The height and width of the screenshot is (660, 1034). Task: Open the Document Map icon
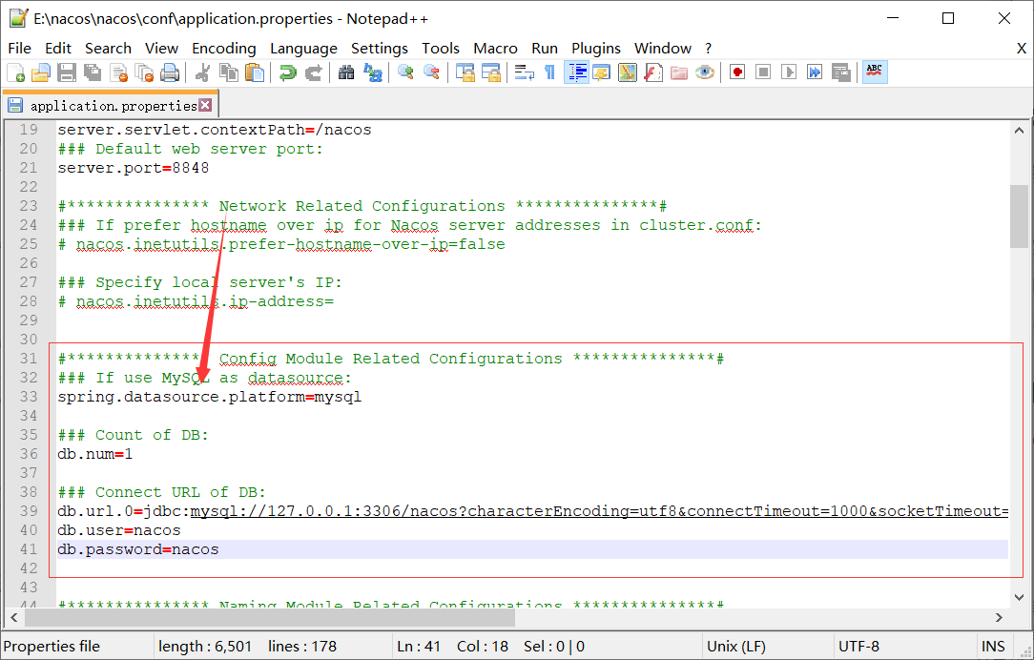tap(627, 72)
